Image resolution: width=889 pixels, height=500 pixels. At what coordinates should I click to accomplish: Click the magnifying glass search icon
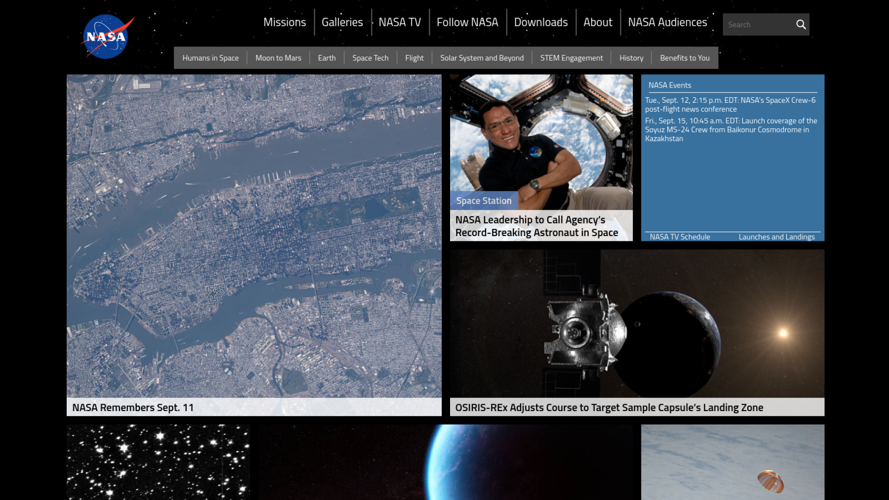click(801, 25)
